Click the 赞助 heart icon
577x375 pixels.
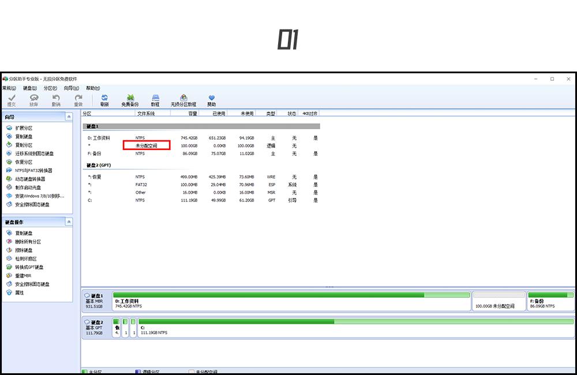click(211, 100)
